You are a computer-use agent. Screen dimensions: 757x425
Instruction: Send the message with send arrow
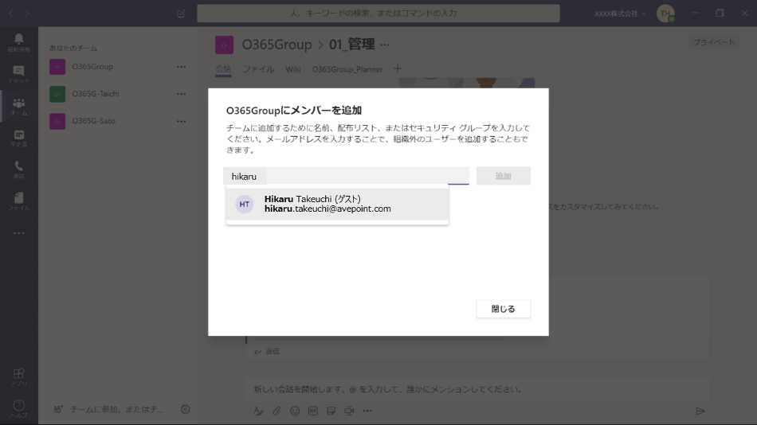tap(700, 411)
